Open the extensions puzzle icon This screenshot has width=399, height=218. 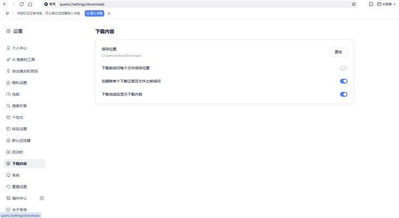click(x=371, y=4)
